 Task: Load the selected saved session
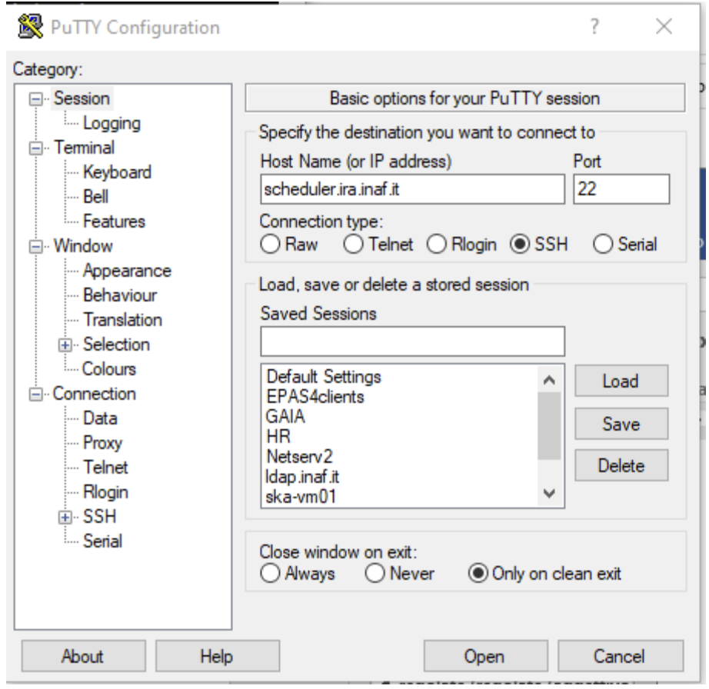[x=621, y=381]
